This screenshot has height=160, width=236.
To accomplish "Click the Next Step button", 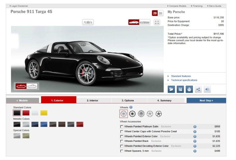I will pyautogui.click(x=206, y=101).
